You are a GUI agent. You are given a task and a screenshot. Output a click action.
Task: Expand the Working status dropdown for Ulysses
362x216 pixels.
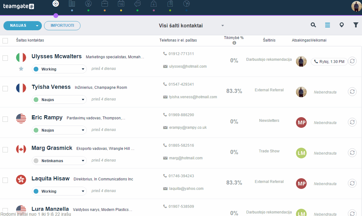[59, 69]
